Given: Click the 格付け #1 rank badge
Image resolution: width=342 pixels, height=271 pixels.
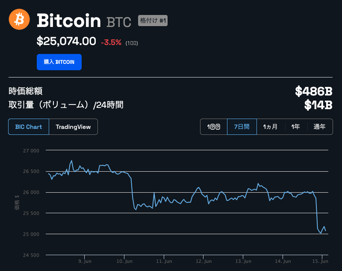Looking at the screenshot, I should 153,21.
